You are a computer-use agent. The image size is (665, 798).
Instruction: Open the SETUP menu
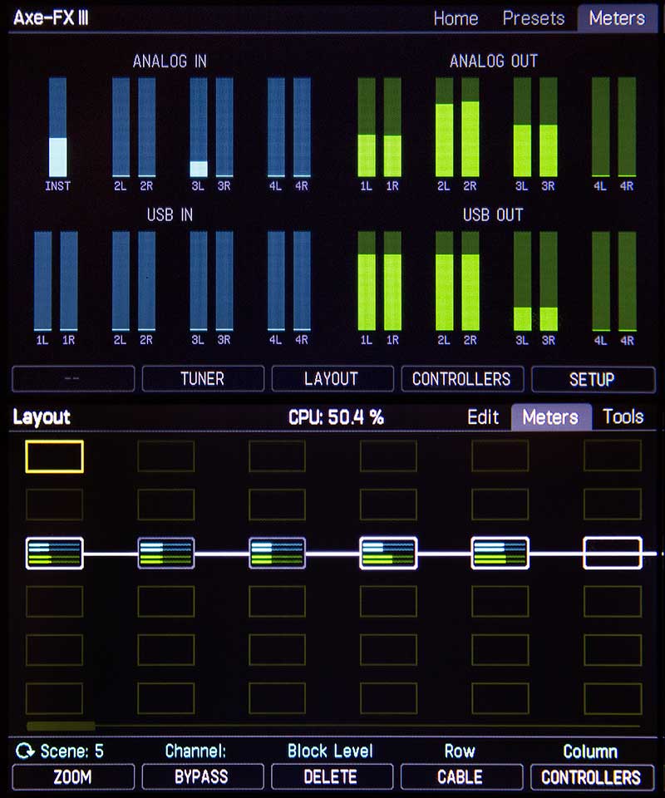[593, 379]
